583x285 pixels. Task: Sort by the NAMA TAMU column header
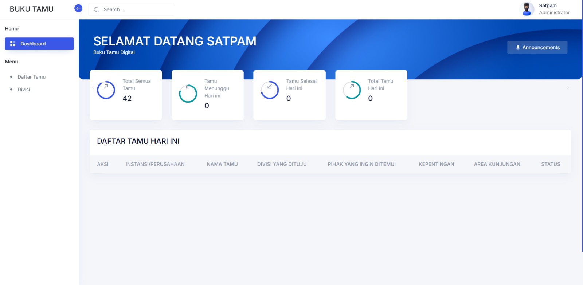point(222,164)
